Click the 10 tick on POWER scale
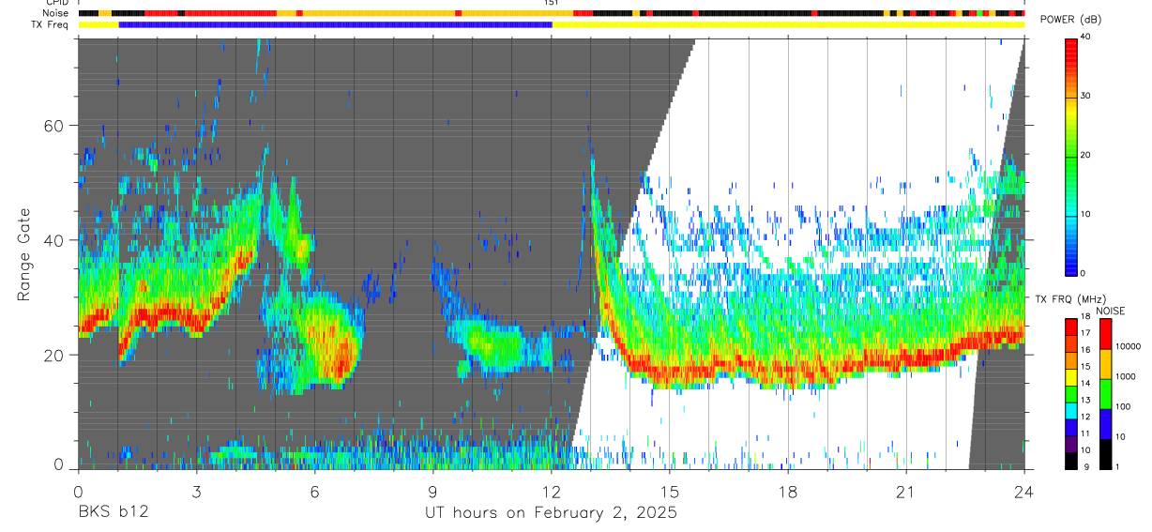This screenshot has width=1152, height=532. 1084,214
